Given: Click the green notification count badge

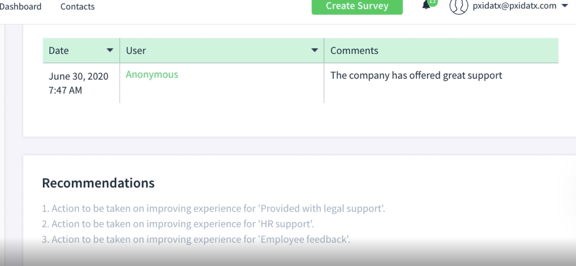Looking at the screenshot, I should [432, 2].
